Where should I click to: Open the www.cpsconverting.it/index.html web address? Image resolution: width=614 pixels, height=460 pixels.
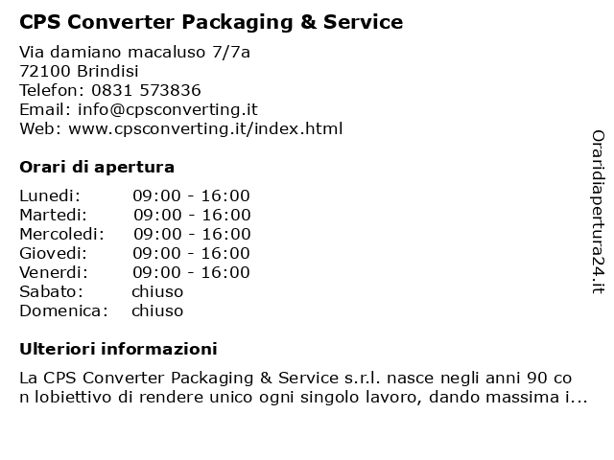coord(205,128)
